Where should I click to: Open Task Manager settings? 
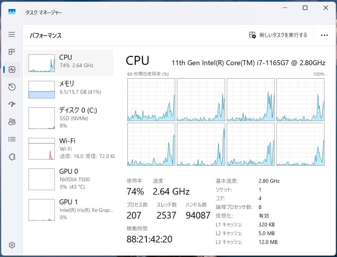coord(12,245)
